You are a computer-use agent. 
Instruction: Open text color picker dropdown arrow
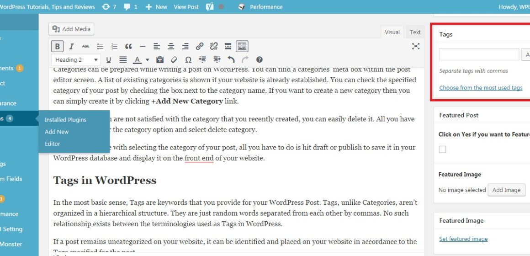click(x=148, y=60)
